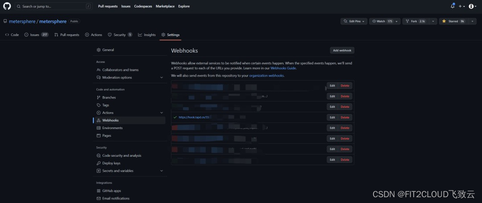Open the Fork options dropdown arrow
This screenshot has width=482, height=203.
pos(433,21)
